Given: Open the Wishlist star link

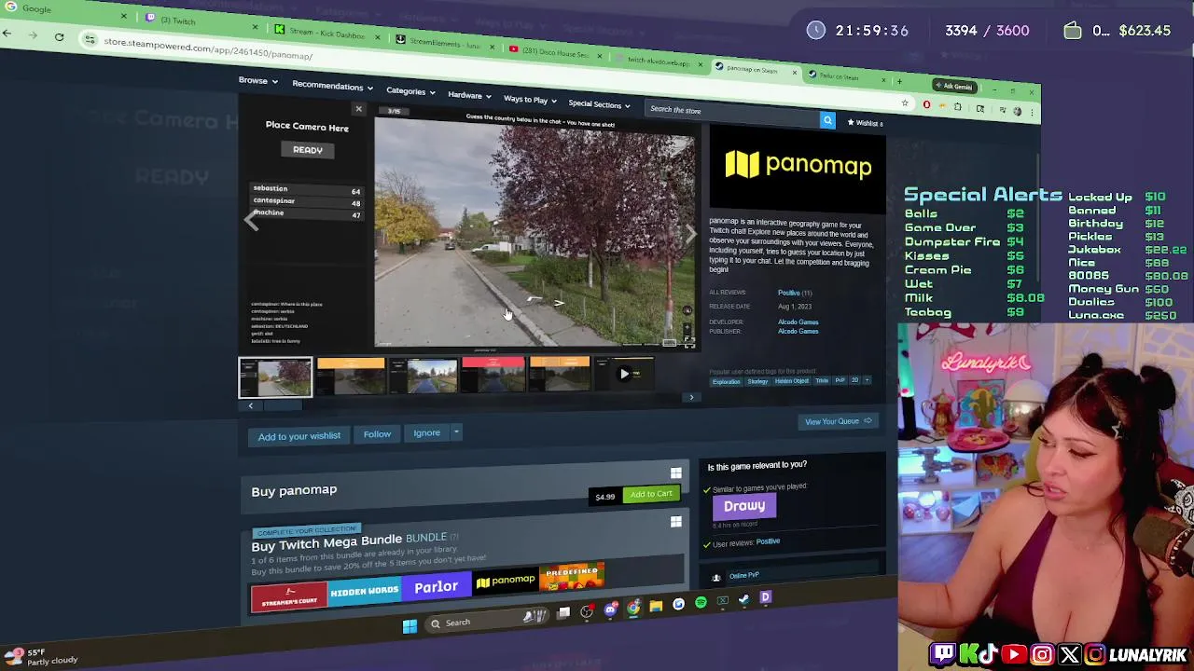Looking at the screenshot, I should tap(865, 123).
